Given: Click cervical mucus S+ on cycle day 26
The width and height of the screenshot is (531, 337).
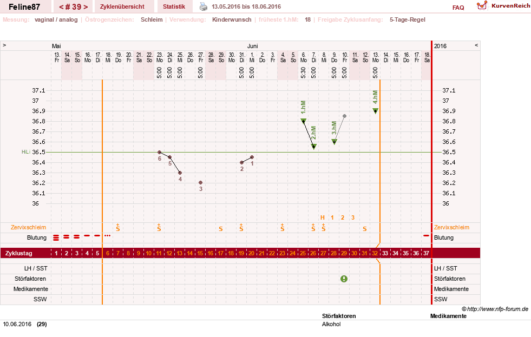Looking at the screenshot, I should point(313,227).
